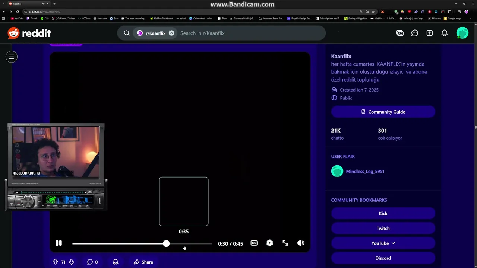
Task: Open the YouTube bookmark in bookmarks bar
Action: 17,18
